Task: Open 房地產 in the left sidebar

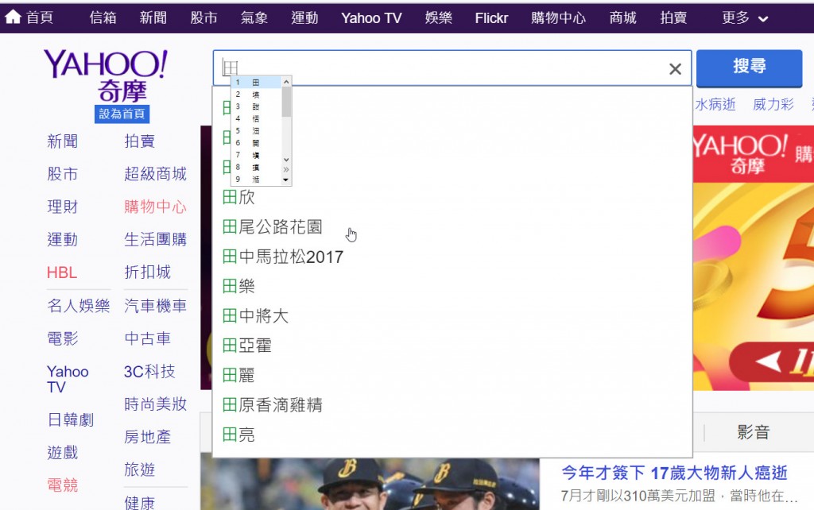Action: click(x=147, y=437)
